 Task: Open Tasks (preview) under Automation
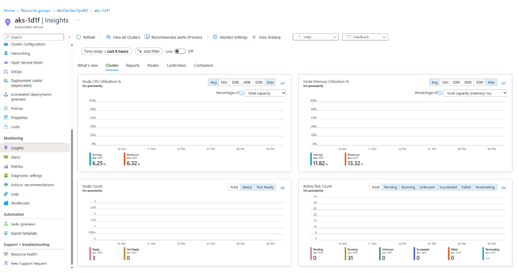[23, 224]
